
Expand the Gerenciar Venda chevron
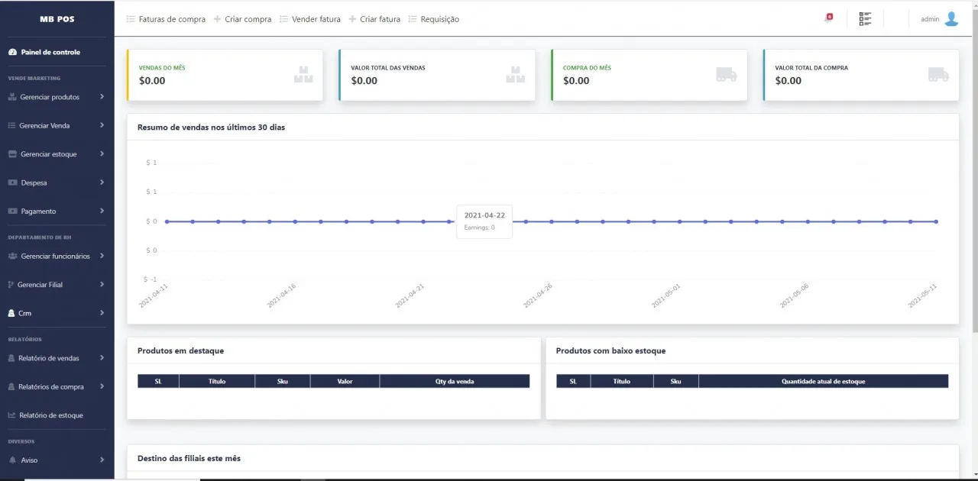[102, 125]
